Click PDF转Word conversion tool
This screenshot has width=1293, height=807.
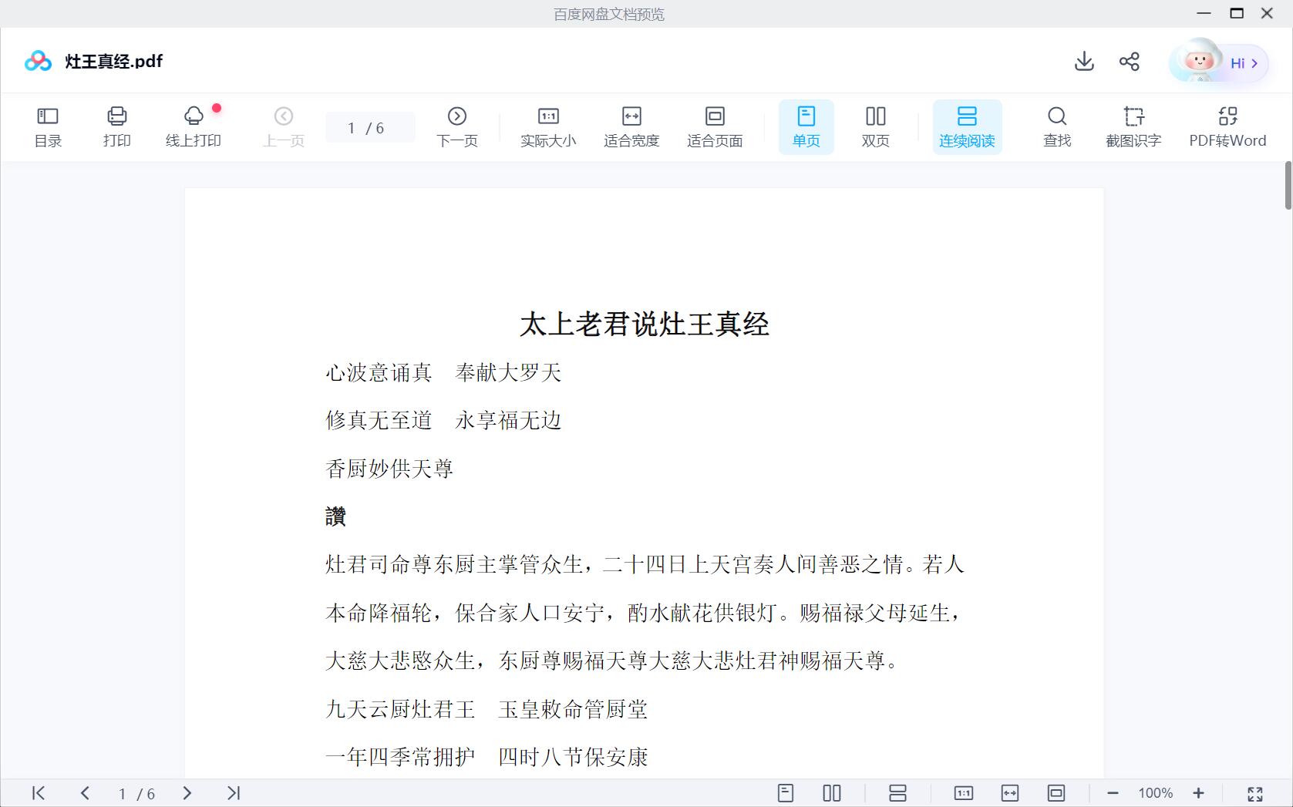[1227, 127]
